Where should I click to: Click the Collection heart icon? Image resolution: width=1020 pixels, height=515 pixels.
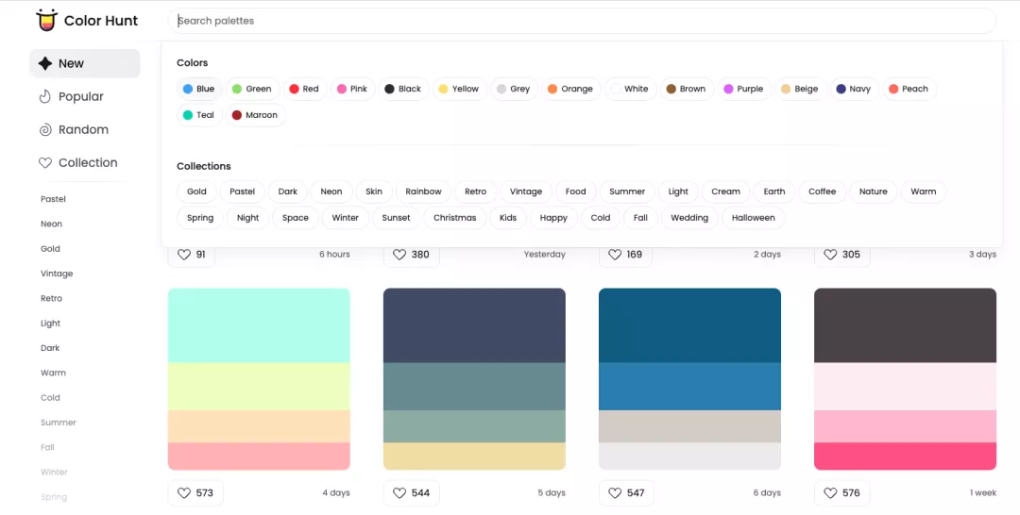(45, 163)
